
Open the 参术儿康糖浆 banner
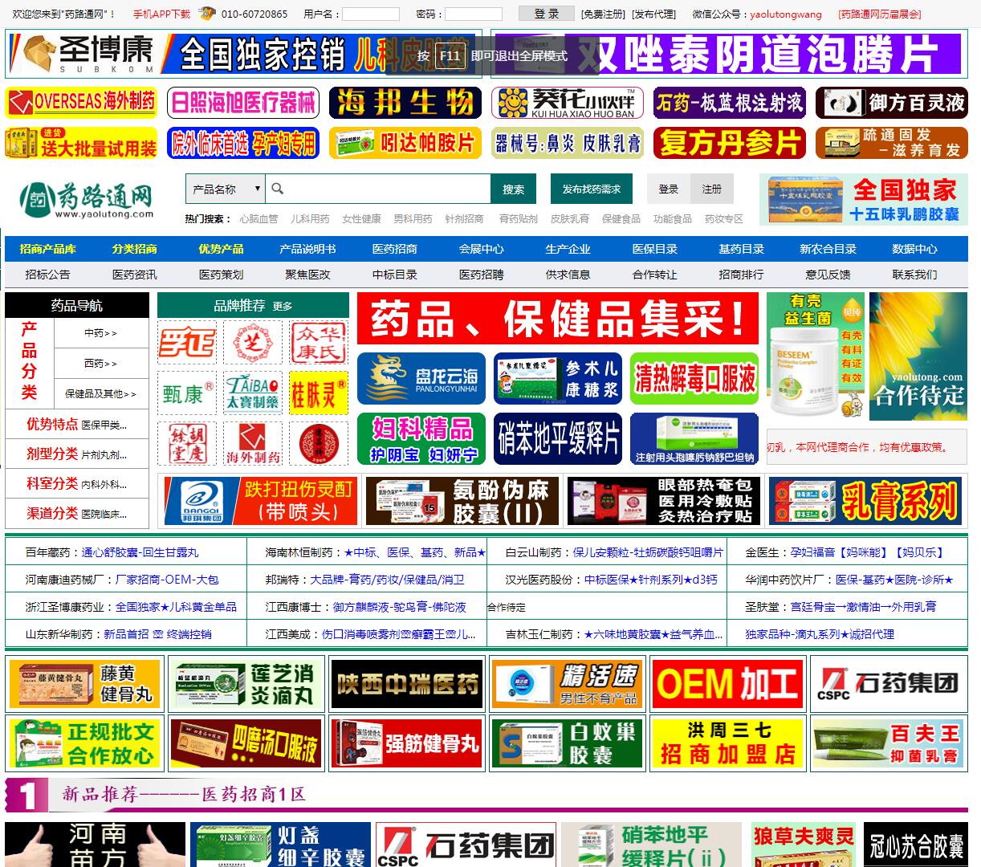(x=558, y=379)
